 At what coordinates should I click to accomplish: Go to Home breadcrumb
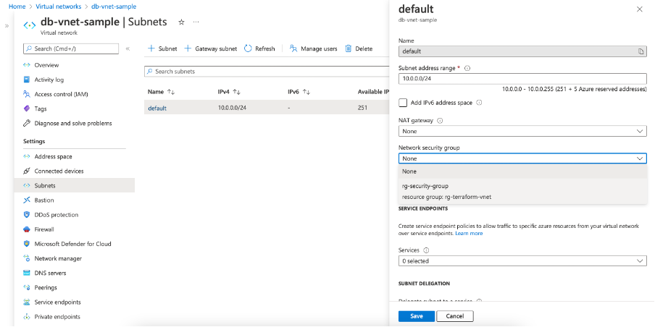click(17, 7)
